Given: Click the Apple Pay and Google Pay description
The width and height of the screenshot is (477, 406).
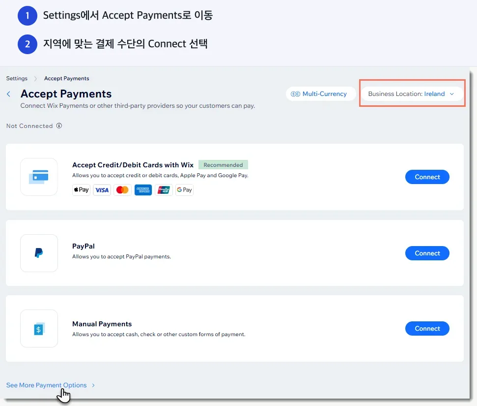Looking at the screenshot, I should pos(160,175).
